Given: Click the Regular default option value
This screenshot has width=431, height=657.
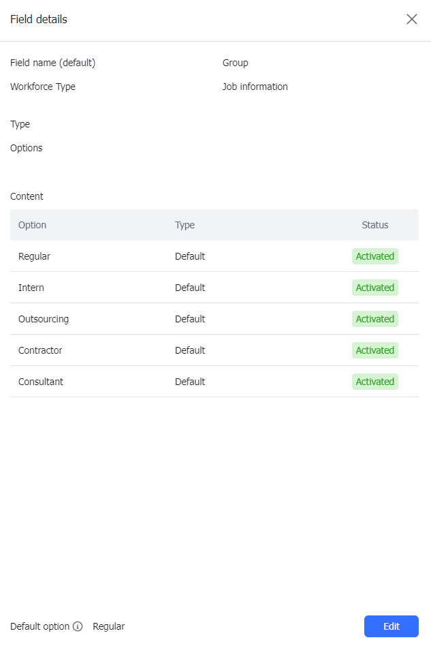Looking at the screenshot, I should (x=108, y=626).
